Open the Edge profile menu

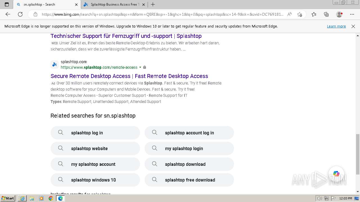pos(339,14)
